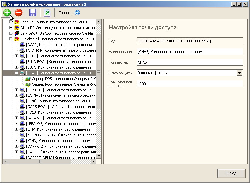
Task: Expand the [BOGV] tree node
Action: (17, 56)
